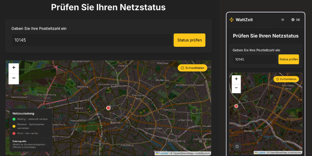Click the Mitte label on the mobile map
Image resolution: width=312 pixels, height=156 pixels.
[x=259, y=130]
